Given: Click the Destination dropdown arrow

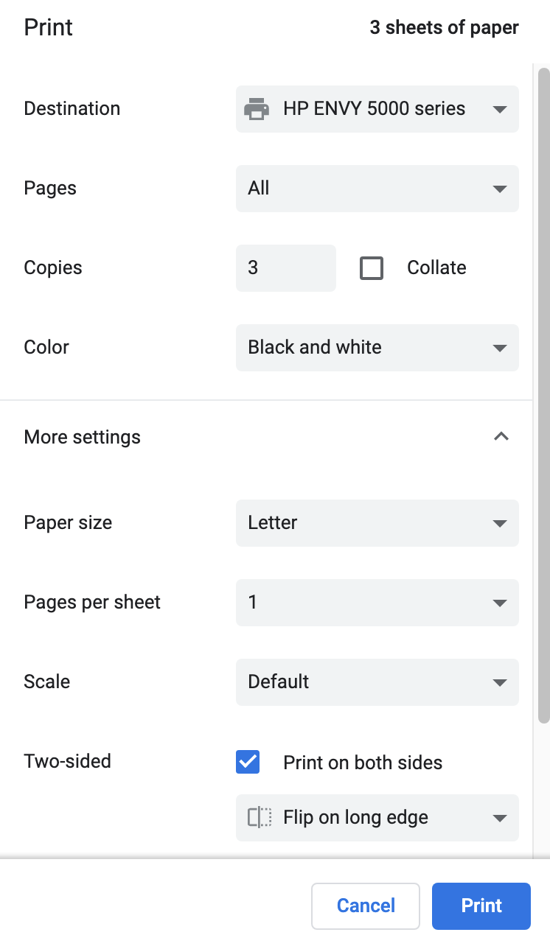Looking at the screenshot, I should (x=500, y=110).
